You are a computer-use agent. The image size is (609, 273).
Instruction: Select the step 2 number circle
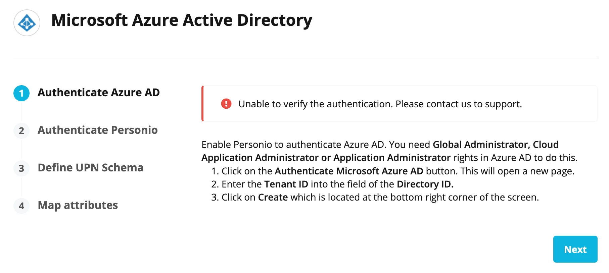(x=21, y=130)
